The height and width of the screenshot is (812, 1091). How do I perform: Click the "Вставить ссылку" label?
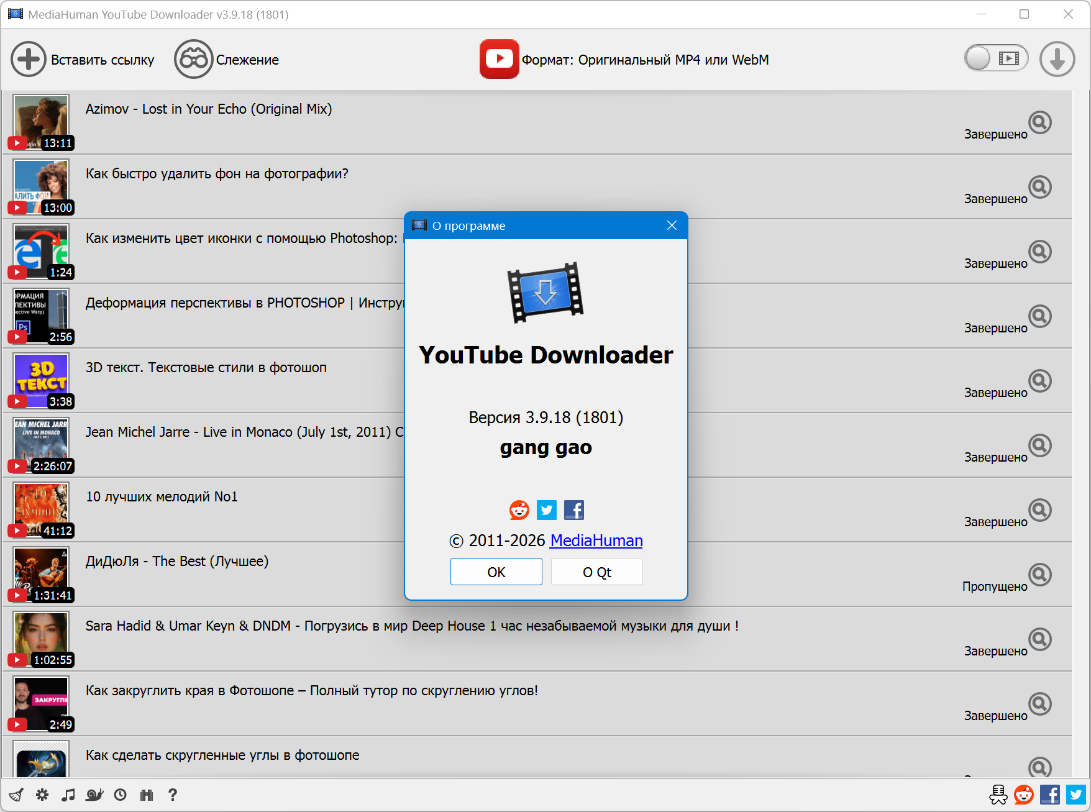pos(103,60)
